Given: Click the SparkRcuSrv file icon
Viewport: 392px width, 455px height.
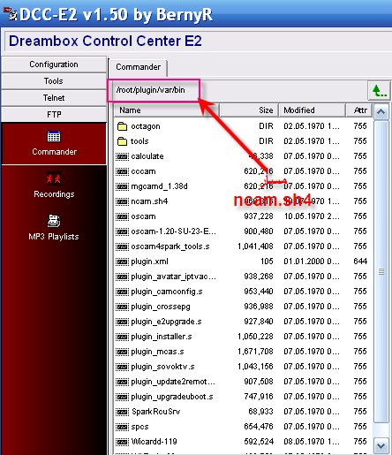Looking at the screenshot, I should (x=122, y=412).
